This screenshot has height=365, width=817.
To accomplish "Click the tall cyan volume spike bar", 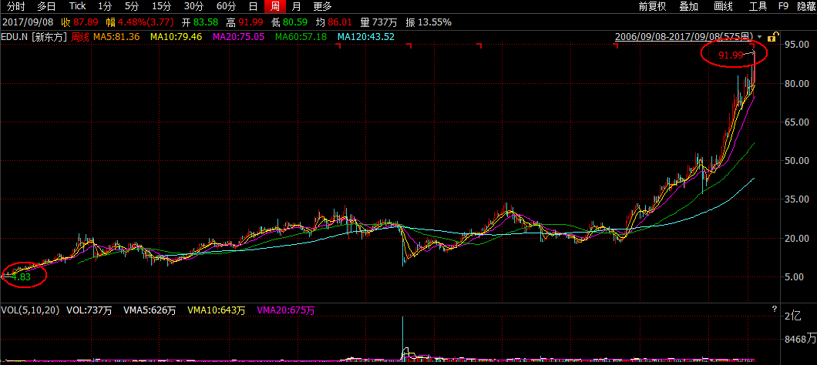I will tap(402, 337).
